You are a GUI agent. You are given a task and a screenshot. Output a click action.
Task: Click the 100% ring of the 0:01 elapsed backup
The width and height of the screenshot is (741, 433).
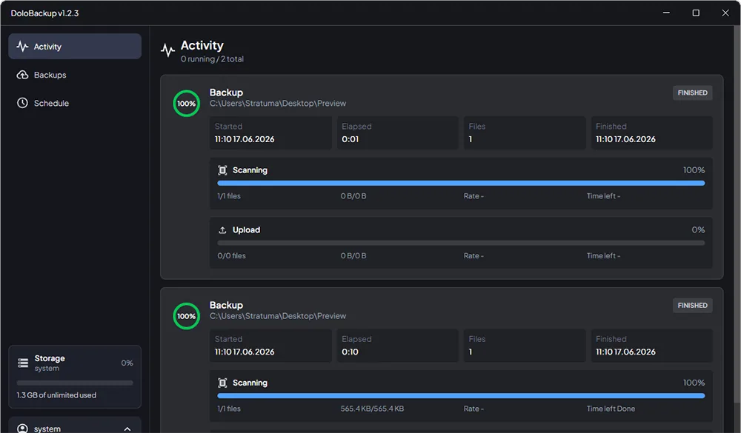click(x=186, y=104)
